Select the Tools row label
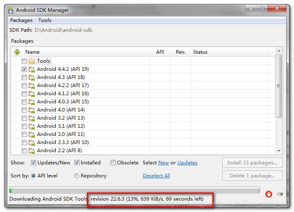The image size is (294, 212). click(44, 61)
